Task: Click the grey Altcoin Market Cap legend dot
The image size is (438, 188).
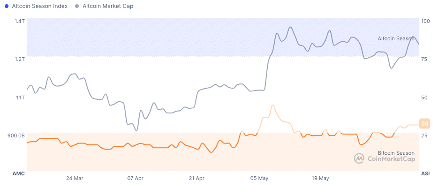Action: point(76,6)
